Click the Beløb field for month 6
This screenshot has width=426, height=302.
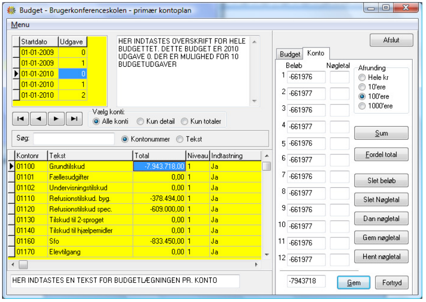pos(306,160)
